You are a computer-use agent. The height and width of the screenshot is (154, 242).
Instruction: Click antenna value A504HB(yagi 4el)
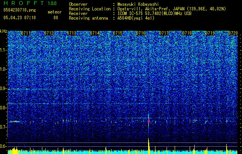click(x=136, y=18)
